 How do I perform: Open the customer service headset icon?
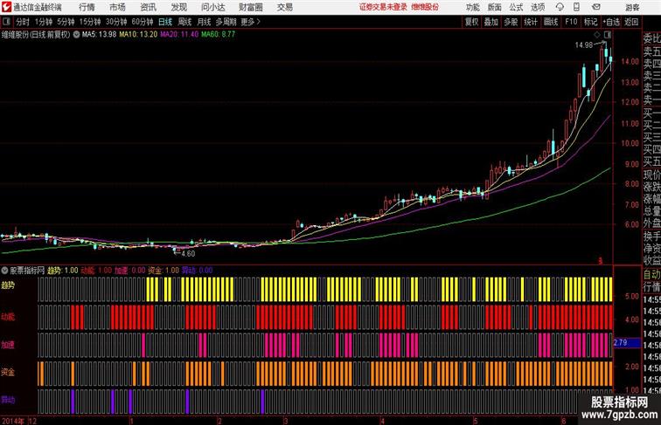tap(560, 7)
